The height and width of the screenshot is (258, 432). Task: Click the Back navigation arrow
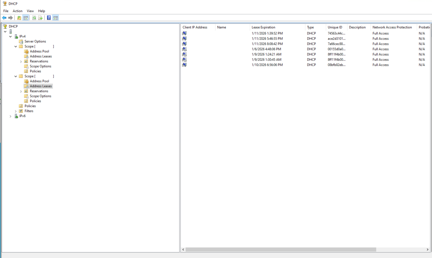coord(4,18)
